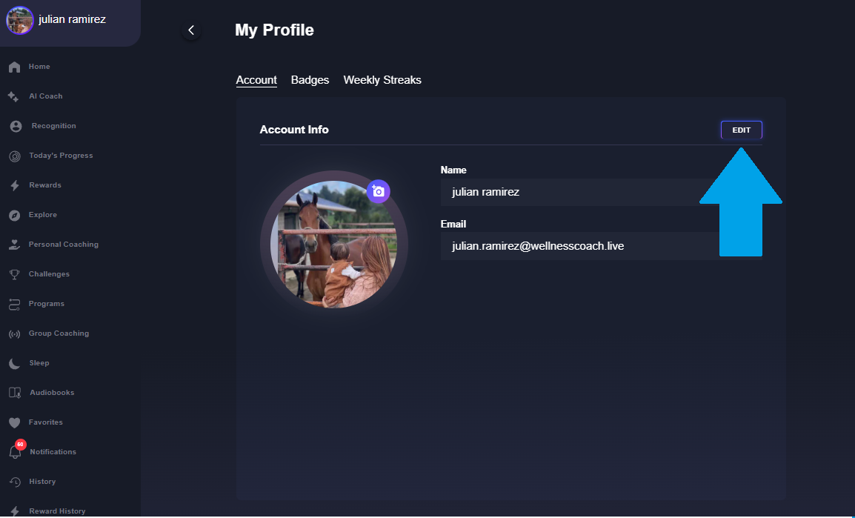Select Today's Progress in the sidebar
Viewport: 855px width, 518px height.
[61, 156]
